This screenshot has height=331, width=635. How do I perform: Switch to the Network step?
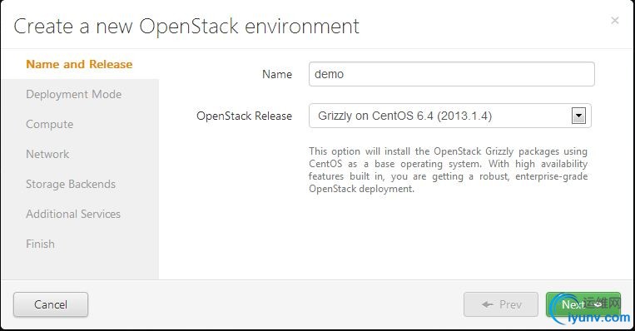click(x=47, y=154)
